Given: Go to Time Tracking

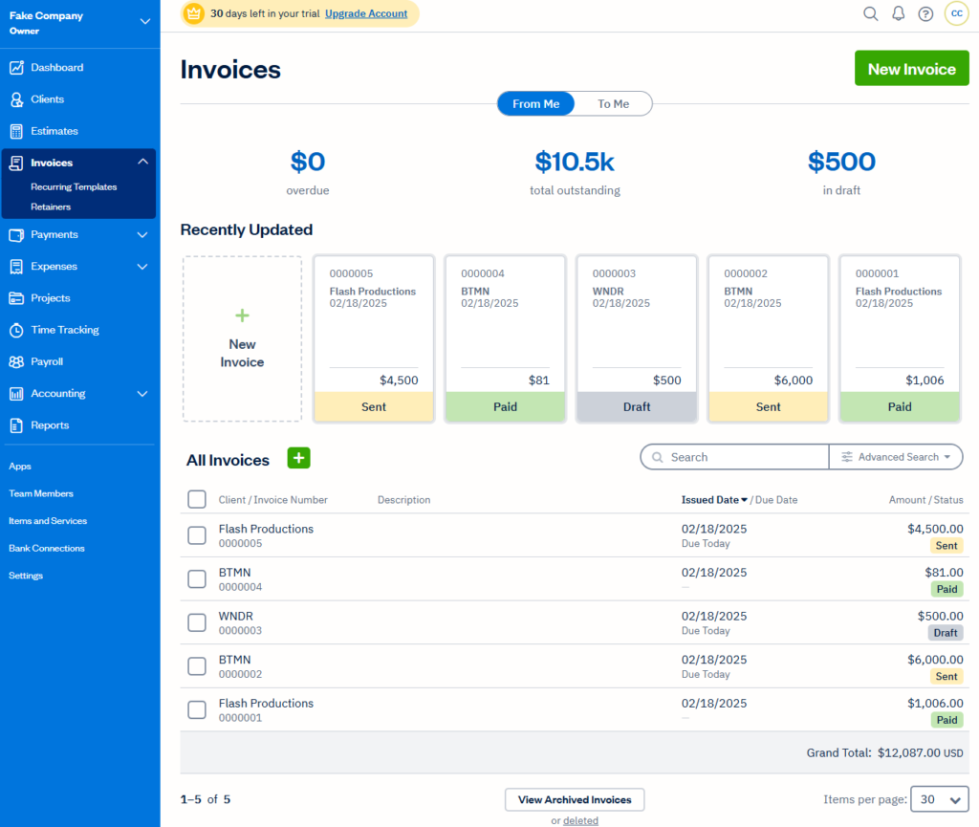Looking at the screenshot, I should (65, 330).
